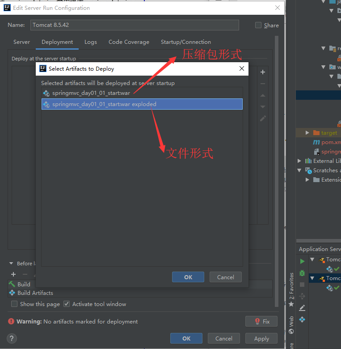
Task: Click the deploy arrows icon in Application Servers toolbar
Action: click(302, 296)
